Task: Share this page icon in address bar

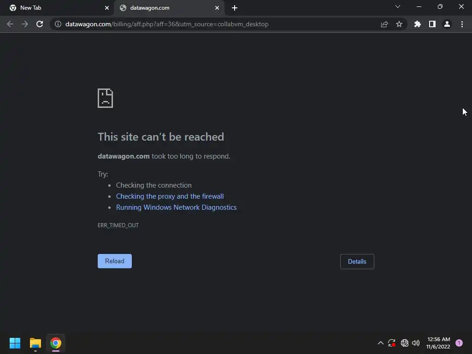Action: 384,24
